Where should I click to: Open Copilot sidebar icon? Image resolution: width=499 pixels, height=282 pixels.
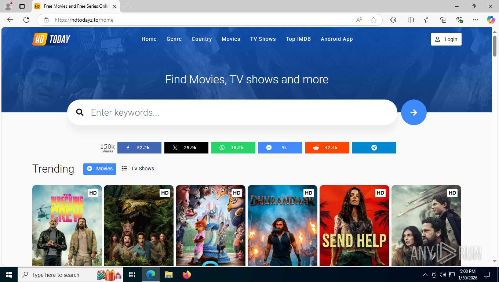[491, 20]
